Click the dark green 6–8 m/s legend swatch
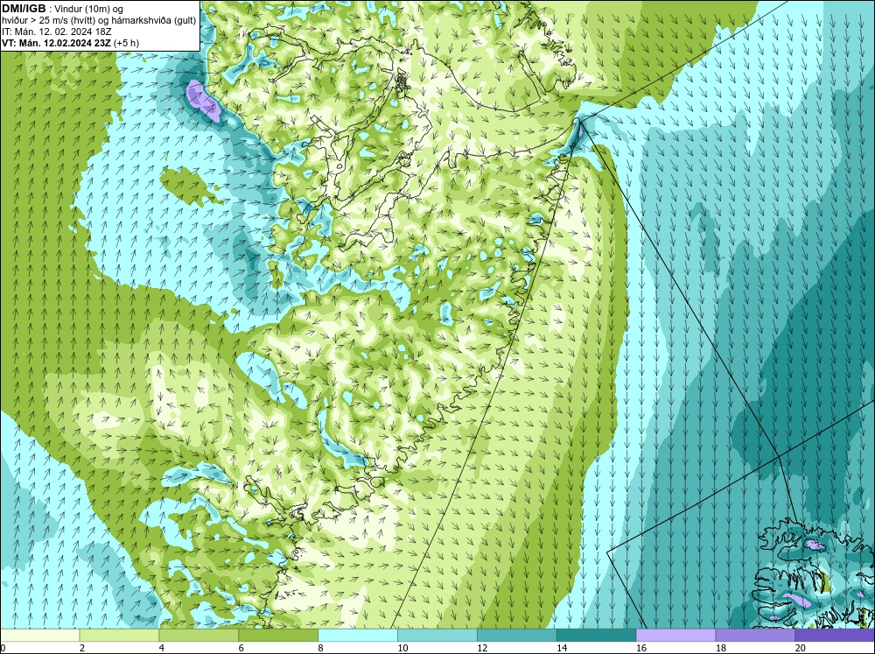 [278, 635]
